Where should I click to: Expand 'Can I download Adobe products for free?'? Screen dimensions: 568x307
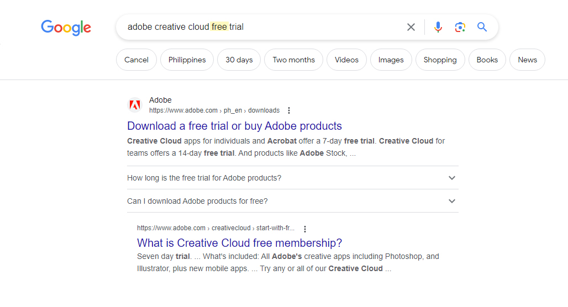(293, 201)
